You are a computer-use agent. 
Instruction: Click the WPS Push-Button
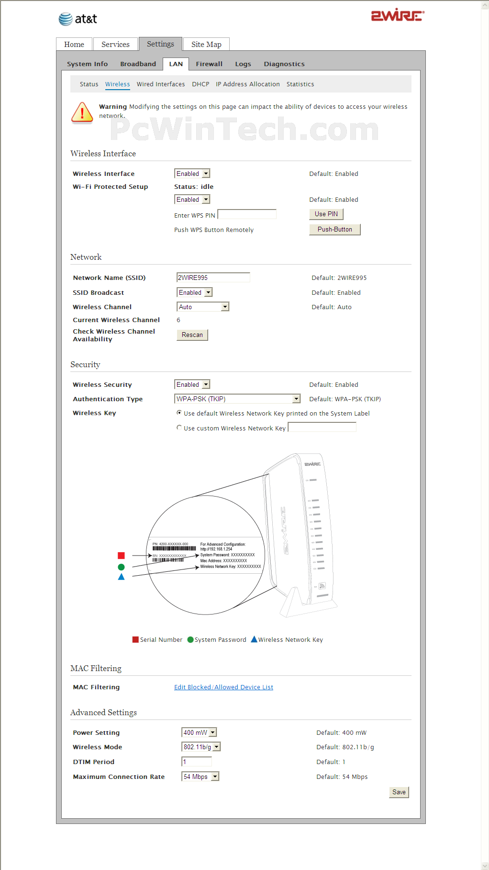tap(335, 229)
